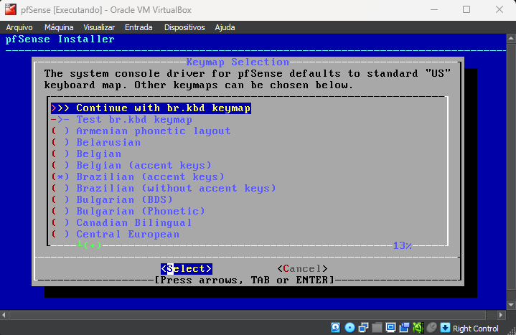Screen dimensions: 516x335
Task: Click the horizontal scrollbar right arrow
Action: [x=501, y=315]
